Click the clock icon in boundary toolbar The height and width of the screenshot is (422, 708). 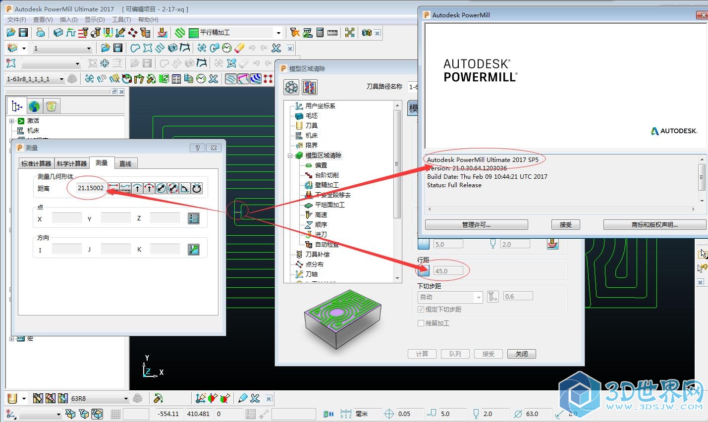(x=227, y=48)
